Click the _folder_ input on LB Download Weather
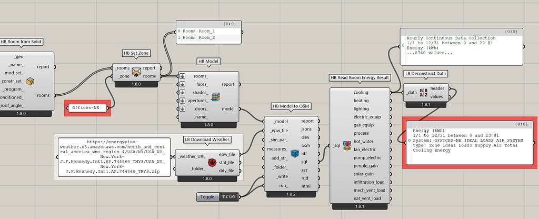 [198, 169]
